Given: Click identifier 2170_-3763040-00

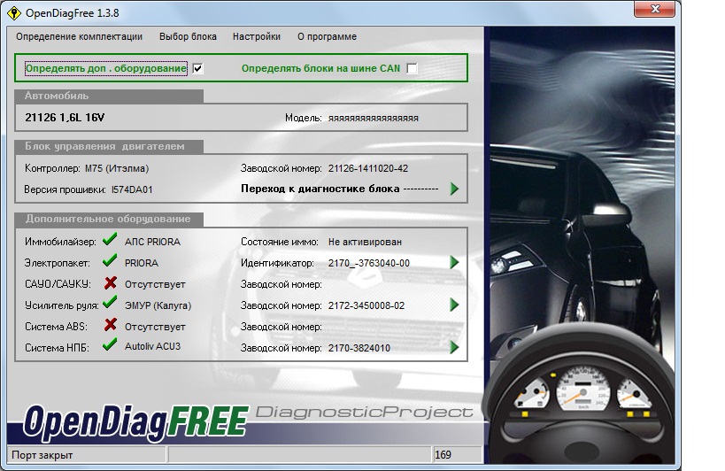Looking at the screenshot, I should 369,263.
